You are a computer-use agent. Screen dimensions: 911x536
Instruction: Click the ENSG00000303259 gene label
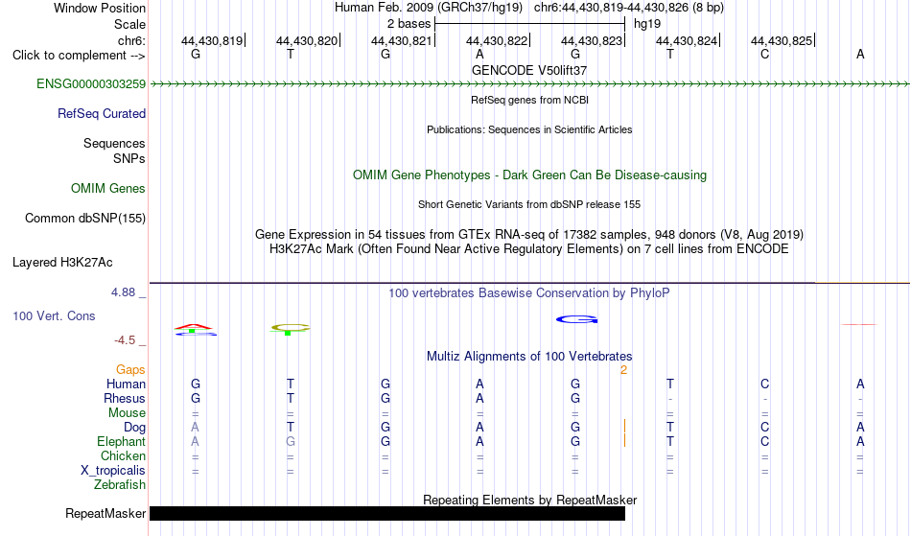click(91, 84)
